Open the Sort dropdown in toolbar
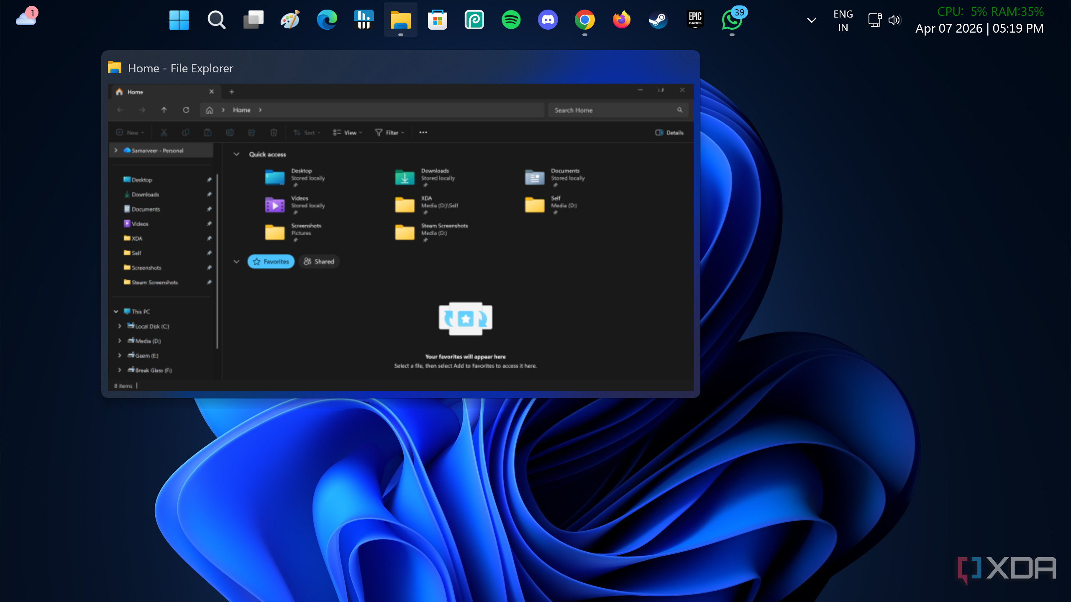The image size is (1071, 602). tap(307, 133)
